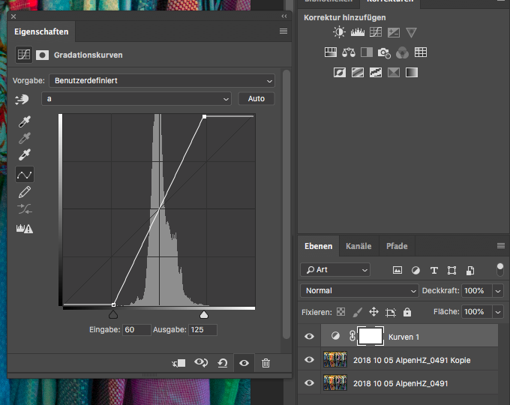Click the white point slider under curve
The width and height of the screenshot is (510, 405).
pos(203,314)
